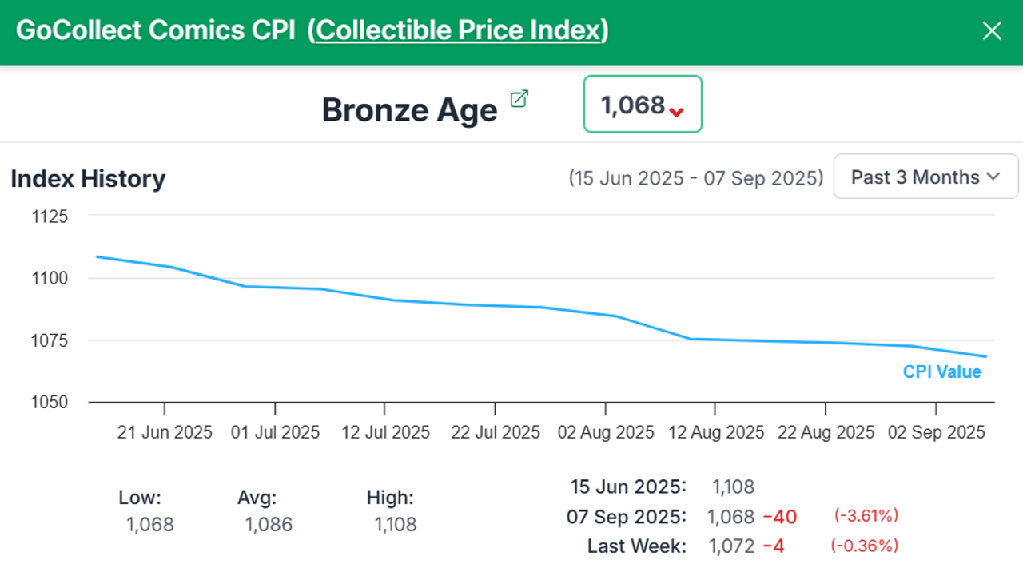
Task: Click the Index History heading
Action: coord(88,178)
